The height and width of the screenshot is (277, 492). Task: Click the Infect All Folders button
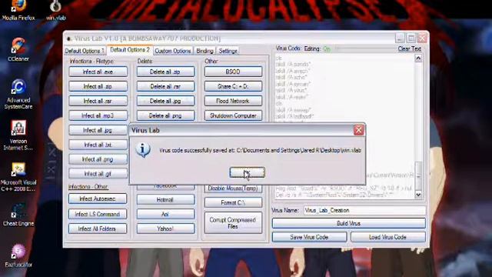click(98, 229)
